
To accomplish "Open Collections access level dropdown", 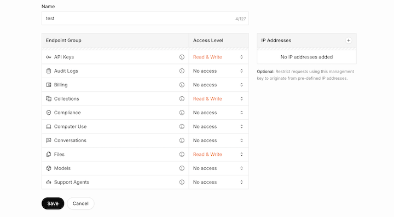I will click(218, 99).
